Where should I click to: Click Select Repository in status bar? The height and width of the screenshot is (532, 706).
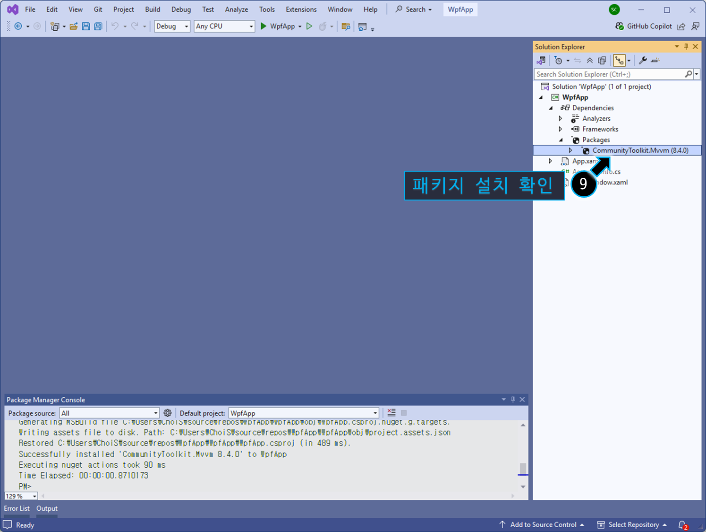tap(632, 525)
